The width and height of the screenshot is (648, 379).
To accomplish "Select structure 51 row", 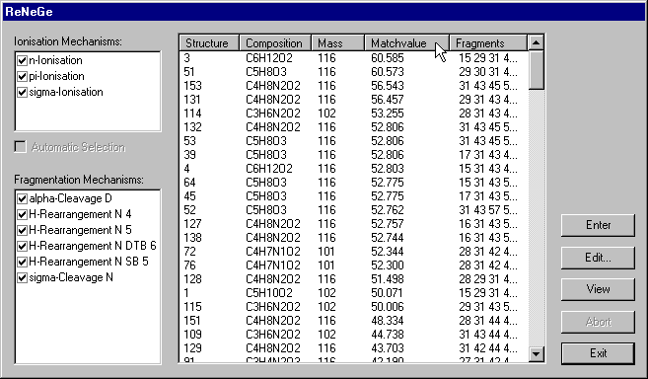I will [354, 72].
